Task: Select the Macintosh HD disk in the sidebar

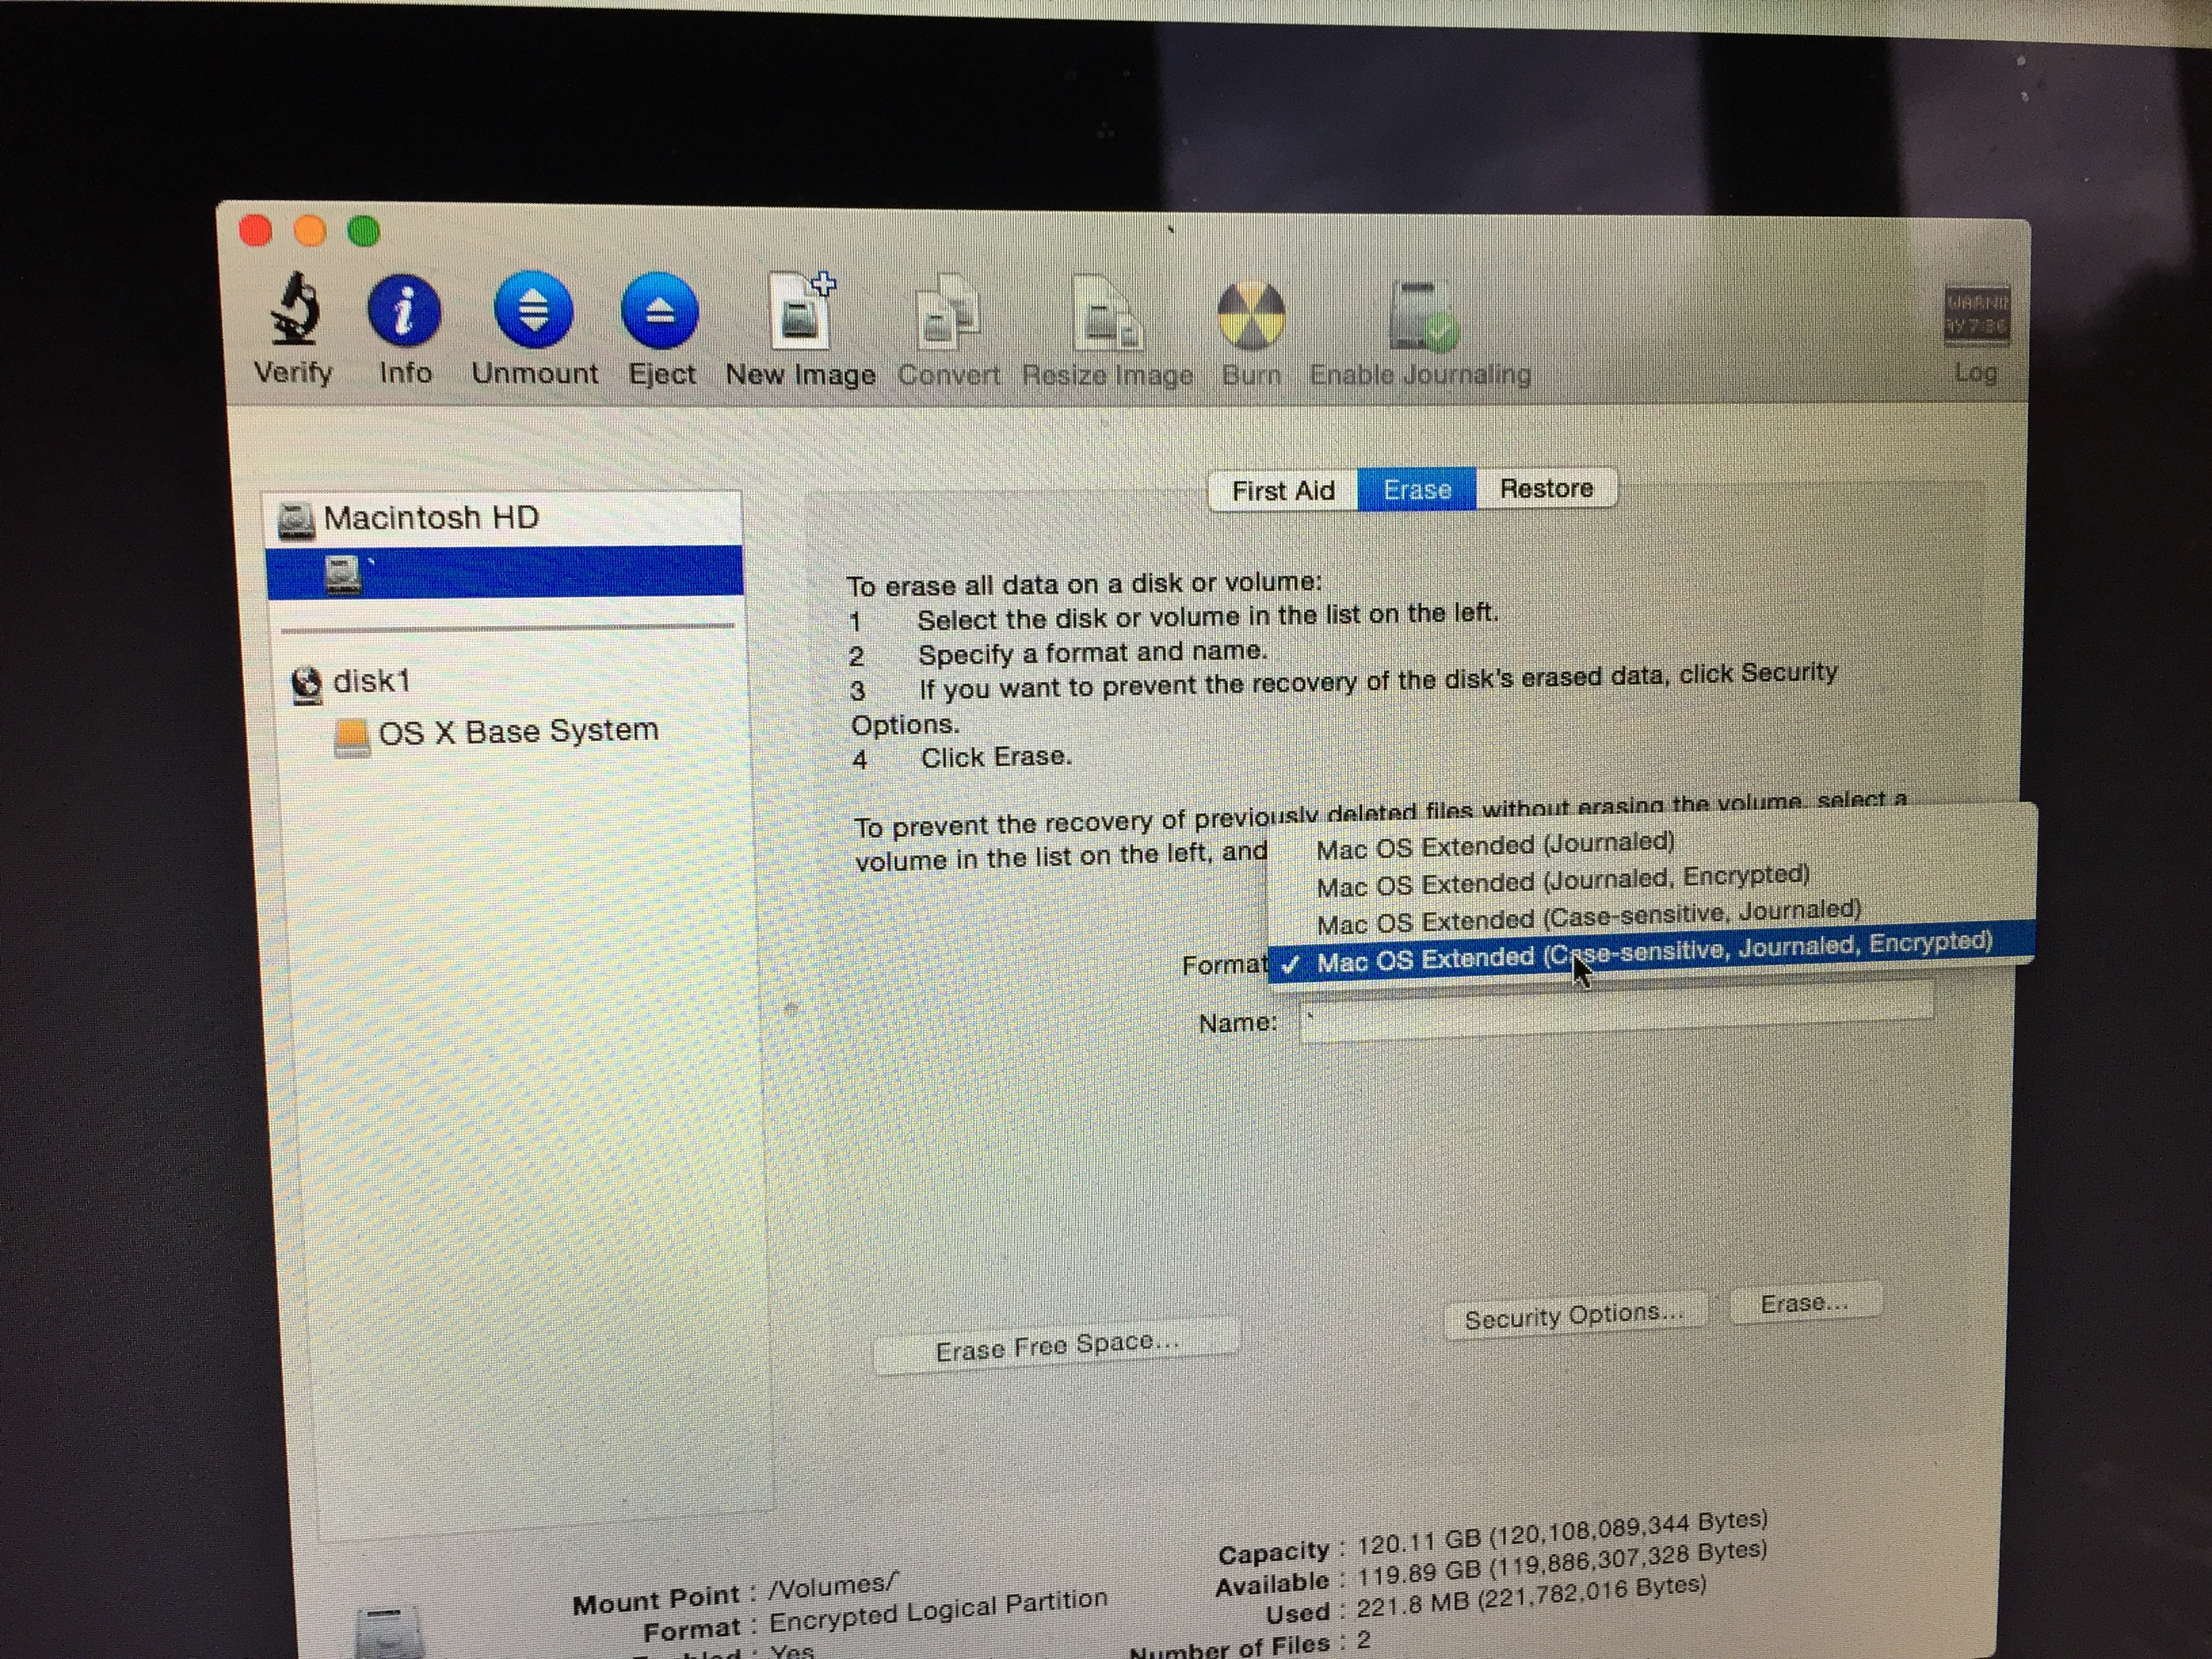Action: coord(504,519)
